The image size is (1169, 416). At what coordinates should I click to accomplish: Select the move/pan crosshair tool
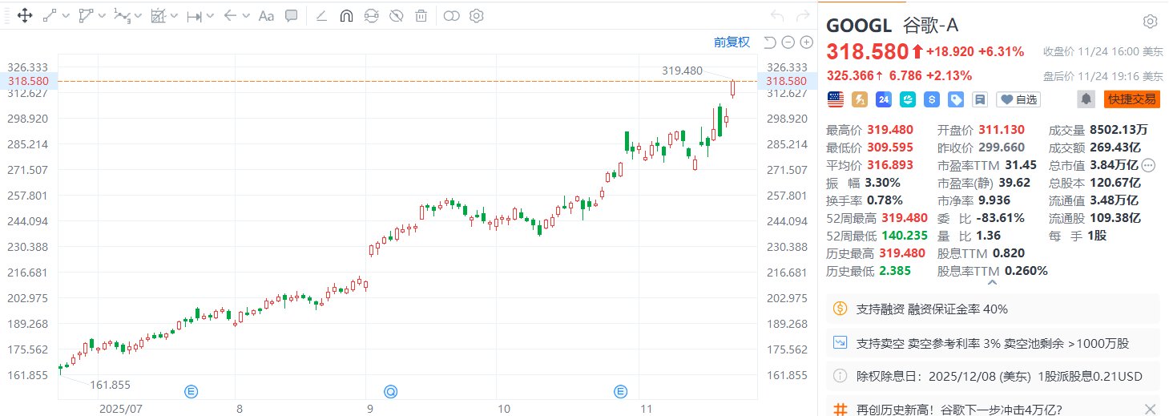[23, 15]
